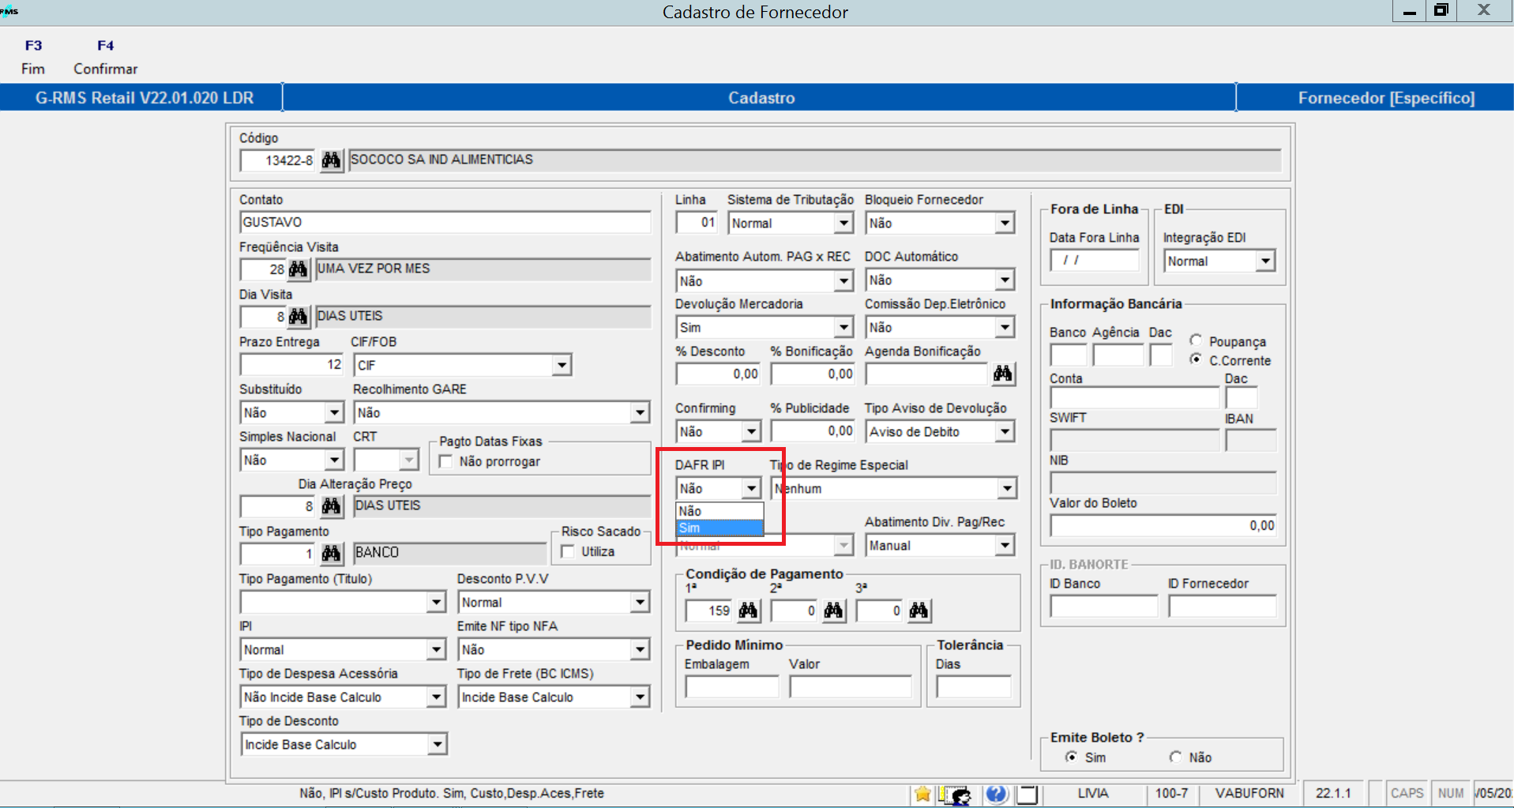This screenshot has width=1514, height=808.
Task: Click ID Banco field
Action: coord(1103,606)
